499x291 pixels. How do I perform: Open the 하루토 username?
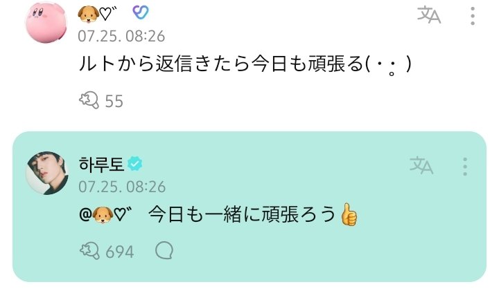(x=101, y=164)
